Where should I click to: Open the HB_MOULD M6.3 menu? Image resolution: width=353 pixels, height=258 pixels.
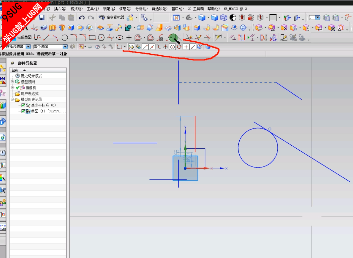235,9
